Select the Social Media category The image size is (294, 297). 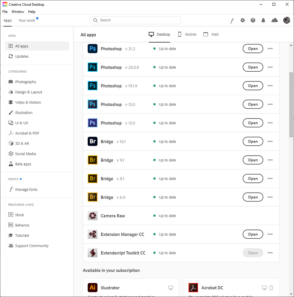(22, 154)
